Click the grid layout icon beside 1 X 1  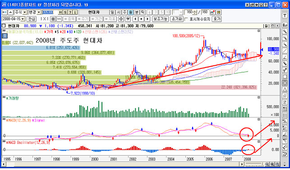(53, 19)
